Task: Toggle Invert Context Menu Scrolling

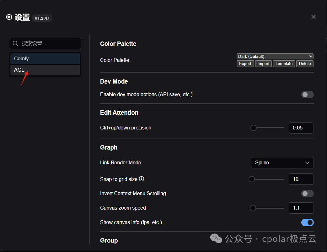Action: coord(307,193)
